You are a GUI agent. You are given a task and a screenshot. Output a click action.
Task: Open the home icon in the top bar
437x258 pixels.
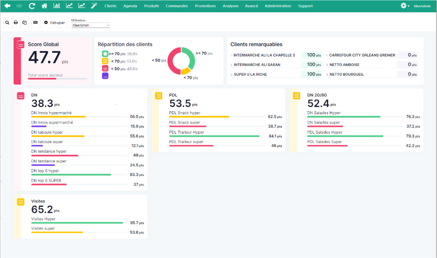(44, 6)
